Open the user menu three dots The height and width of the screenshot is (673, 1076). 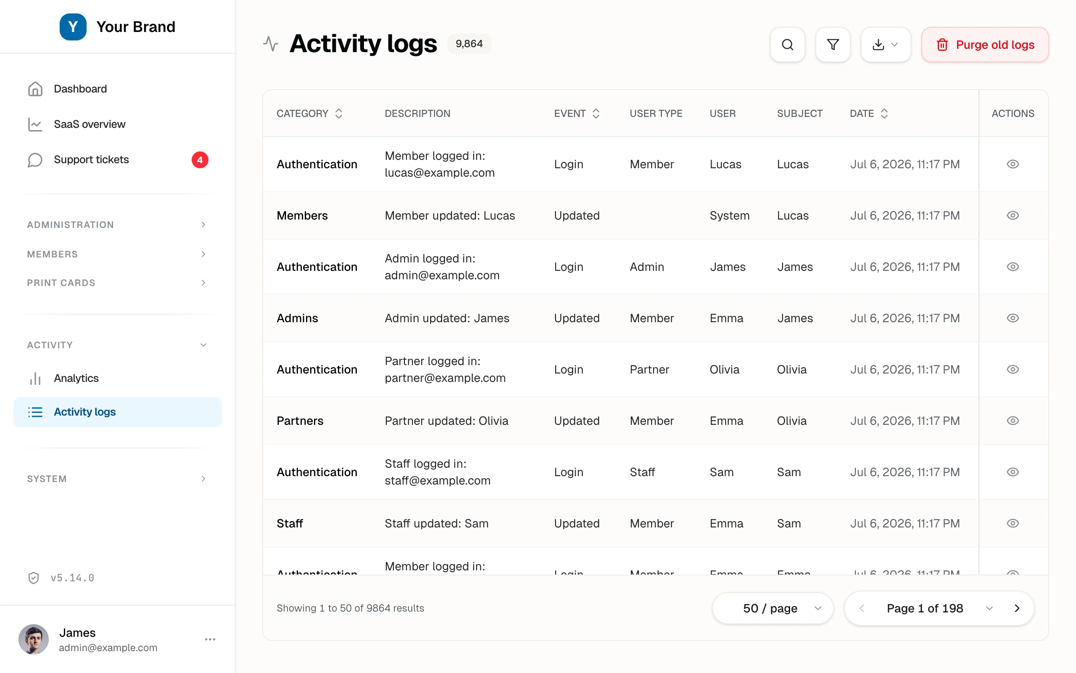[210, 640]
